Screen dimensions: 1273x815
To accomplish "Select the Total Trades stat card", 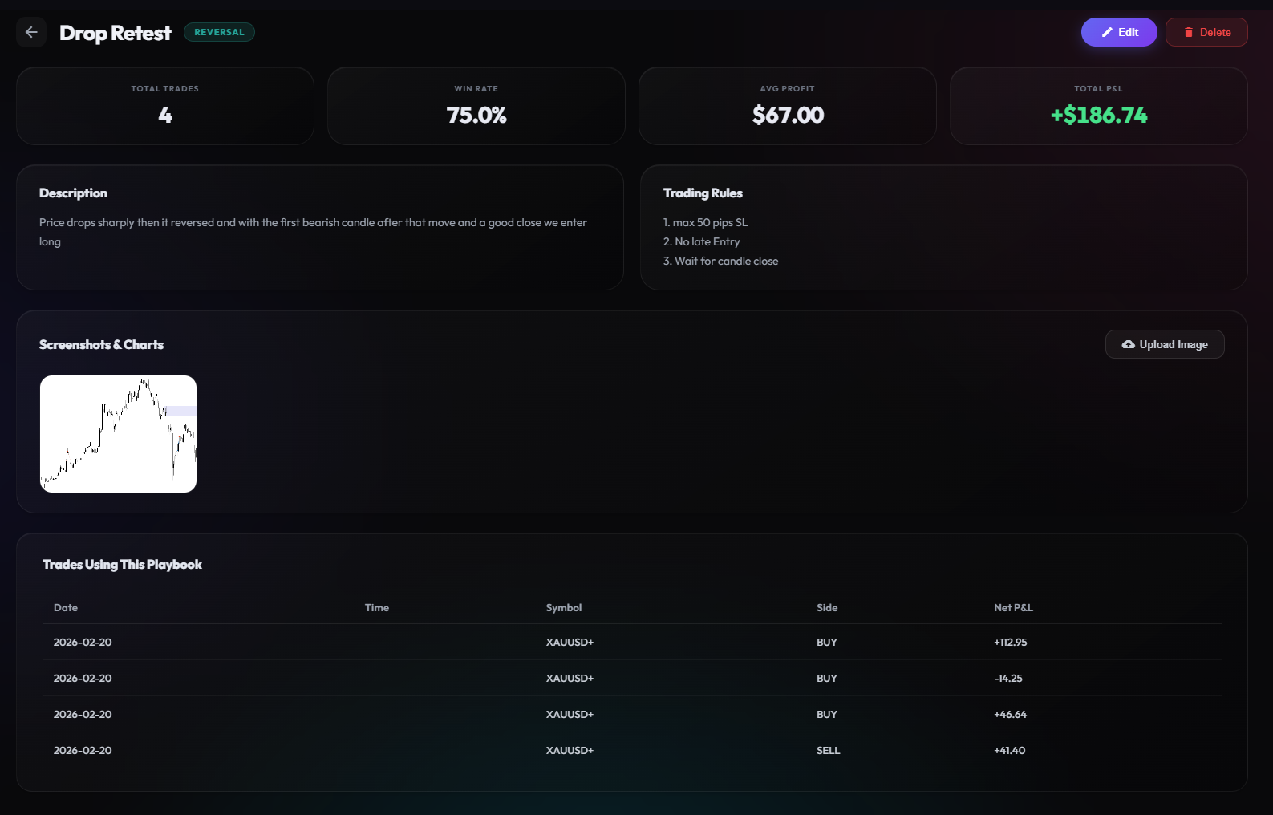I will pyautogui.click(x=164, y=106).
